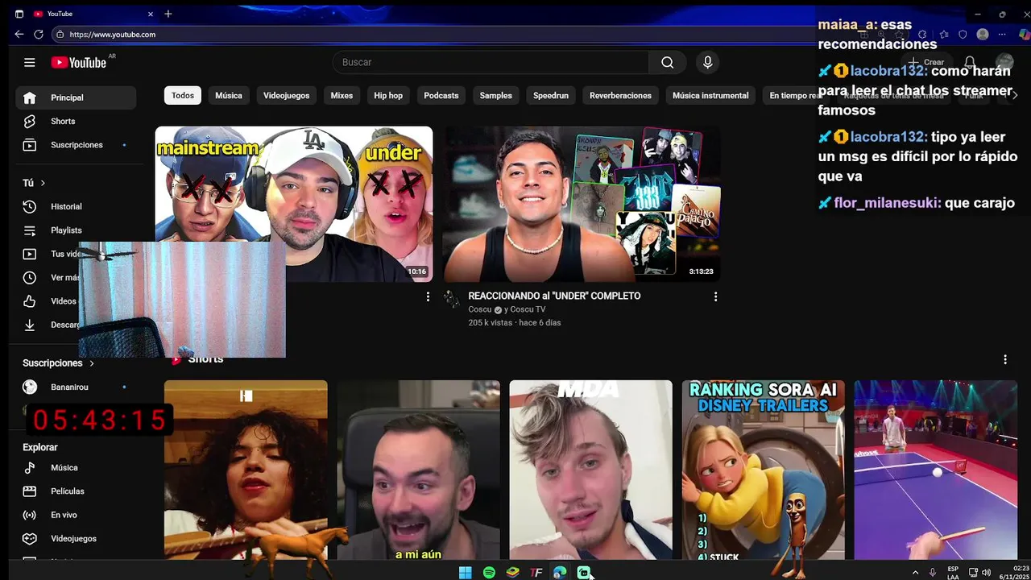This screenshot has height=580, width=1031.
Task: Select the Música instrumental filter chip
Action: tap(710, 95)
